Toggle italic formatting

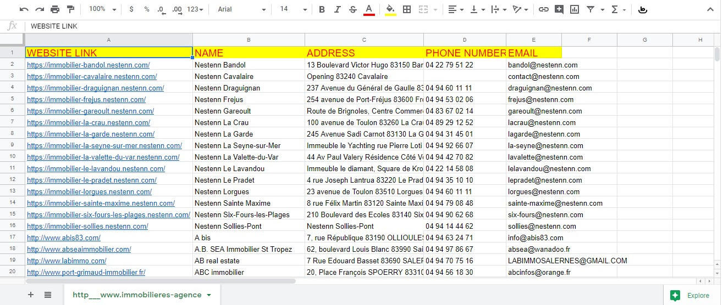tap(338, 9)
